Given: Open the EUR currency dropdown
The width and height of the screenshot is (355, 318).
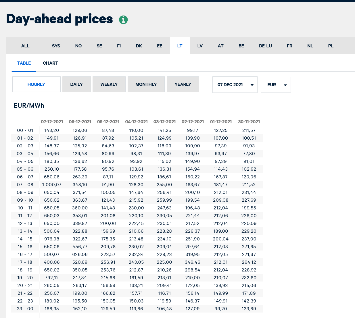Looking at the screenshot, I should (276, 85).
